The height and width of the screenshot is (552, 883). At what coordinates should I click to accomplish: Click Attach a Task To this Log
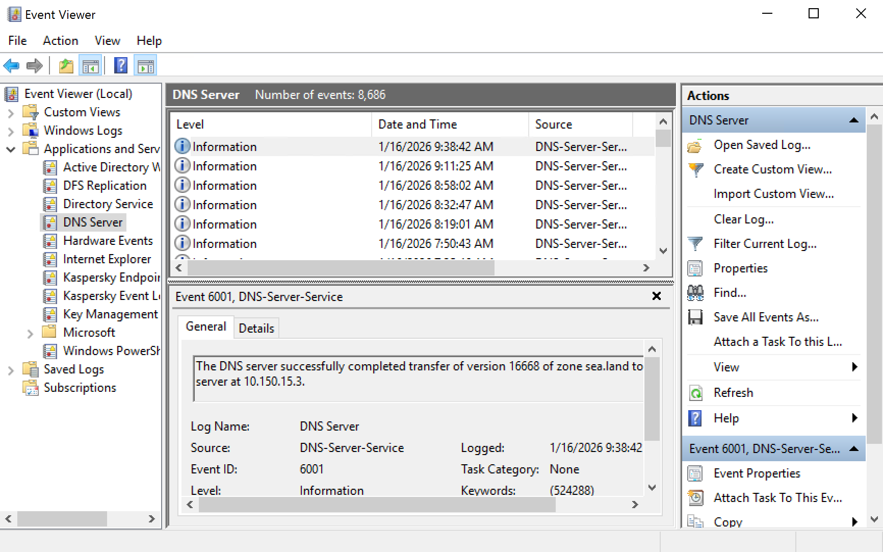(x=777, y=342)
